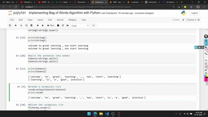The image size is (208, 117).
Task: Click the pencil edit-mode icon
Action: click(183, 20)
